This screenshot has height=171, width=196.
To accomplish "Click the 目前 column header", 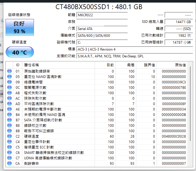I will (105, 65).
